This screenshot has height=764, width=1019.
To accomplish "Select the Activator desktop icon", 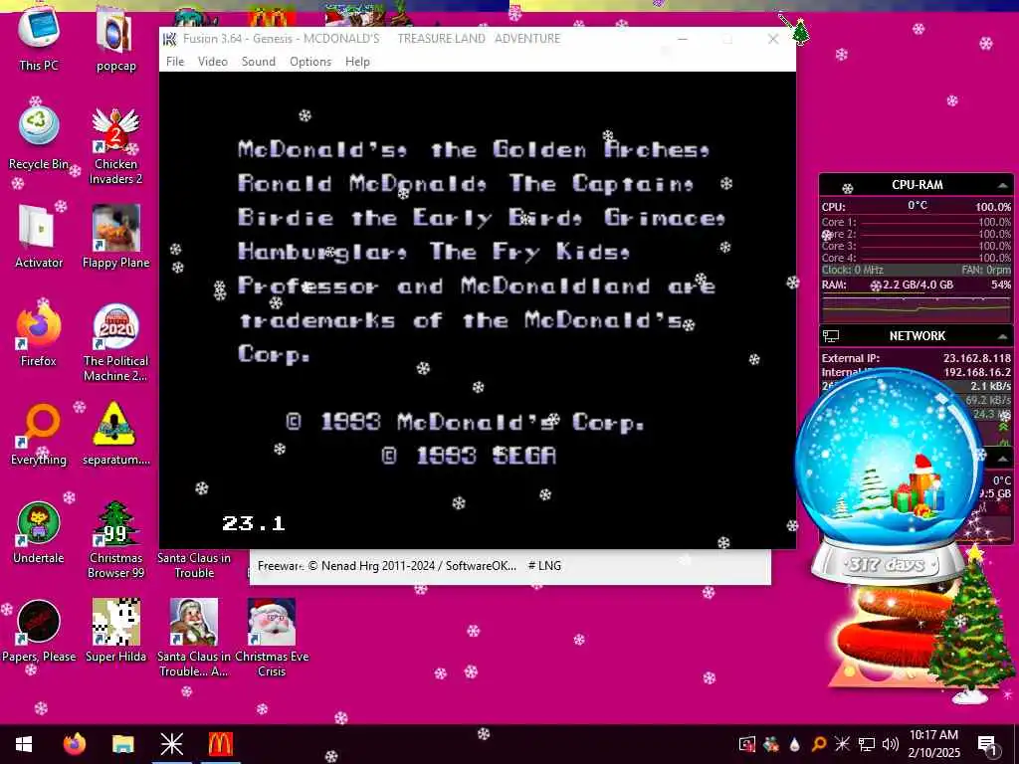I will click(39, 237).
